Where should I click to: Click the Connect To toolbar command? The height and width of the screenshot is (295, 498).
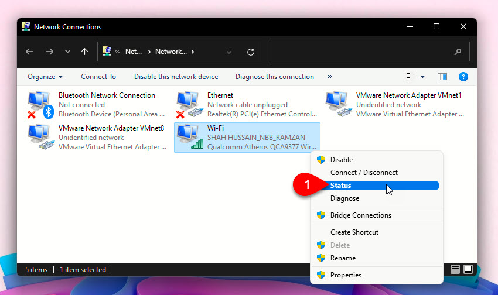coord(98,77)
